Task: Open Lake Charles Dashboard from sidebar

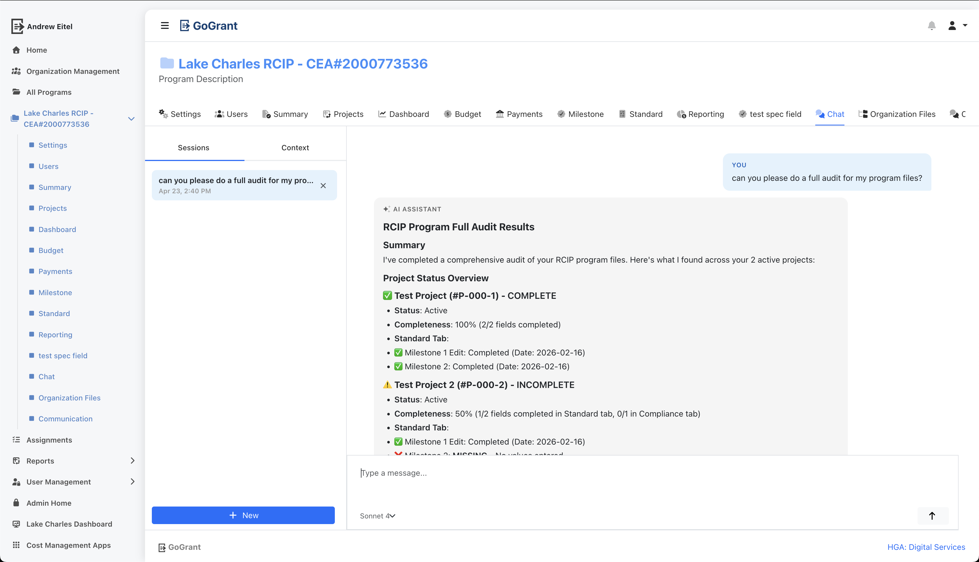Action: (69, 524)
